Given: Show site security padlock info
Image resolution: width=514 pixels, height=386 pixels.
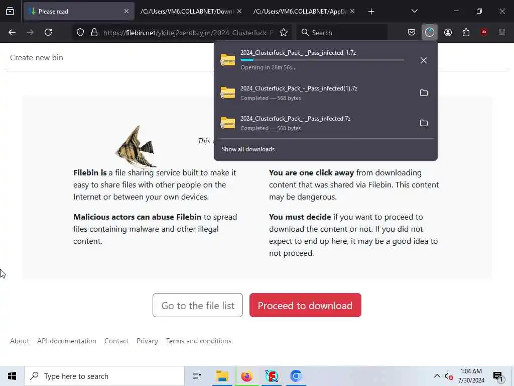Looking at the screenshot, I should [x=94, y=33].
